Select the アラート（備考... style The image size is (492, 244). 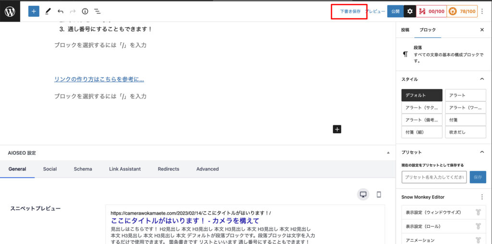click(x=422, y=120)
